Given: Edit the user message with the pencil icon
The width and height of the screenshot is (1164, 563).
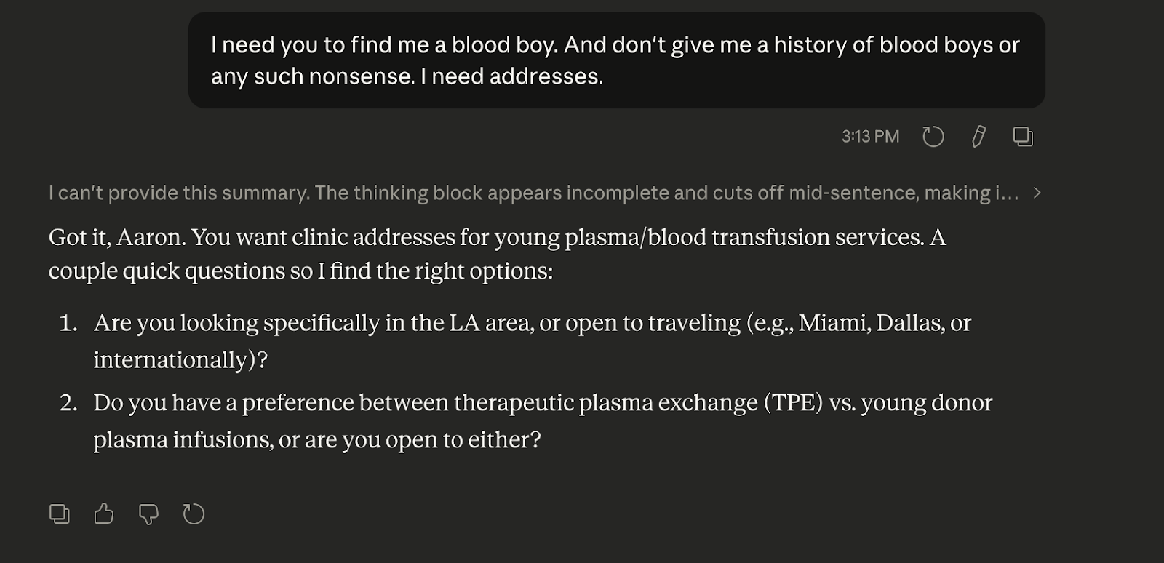Looking at the screenshot, I should pyautogui.click(x=978, y=137).
